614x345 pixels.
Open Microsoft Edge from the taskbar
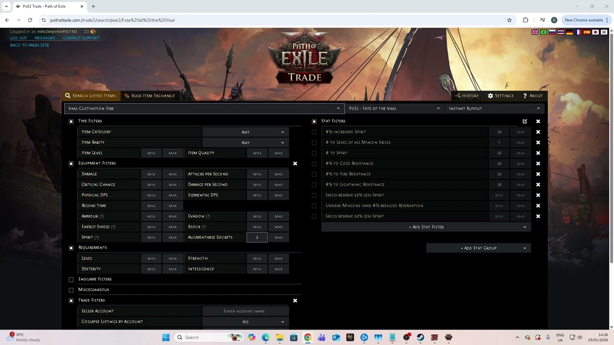coord(266,337)
